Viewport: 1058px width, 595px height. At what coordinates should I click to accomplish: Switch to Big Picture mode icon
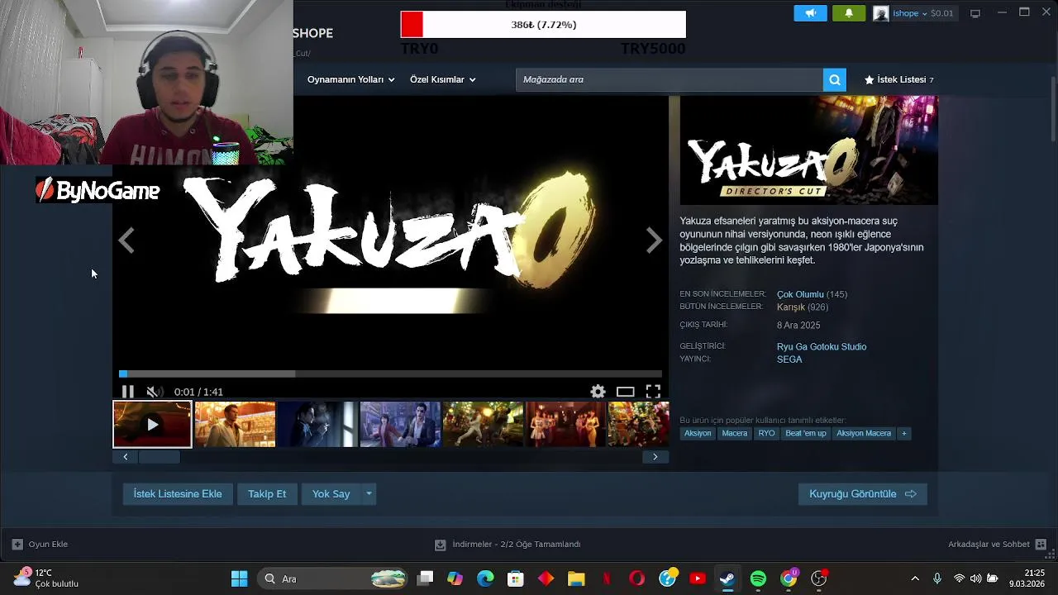tap(975, 13)
